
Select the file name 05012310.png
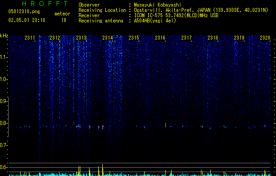tap(24, 12)
